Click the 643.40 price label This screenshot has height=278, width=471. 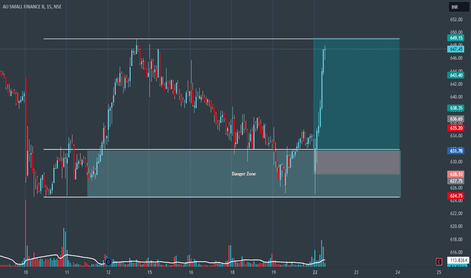pos(456,75)
